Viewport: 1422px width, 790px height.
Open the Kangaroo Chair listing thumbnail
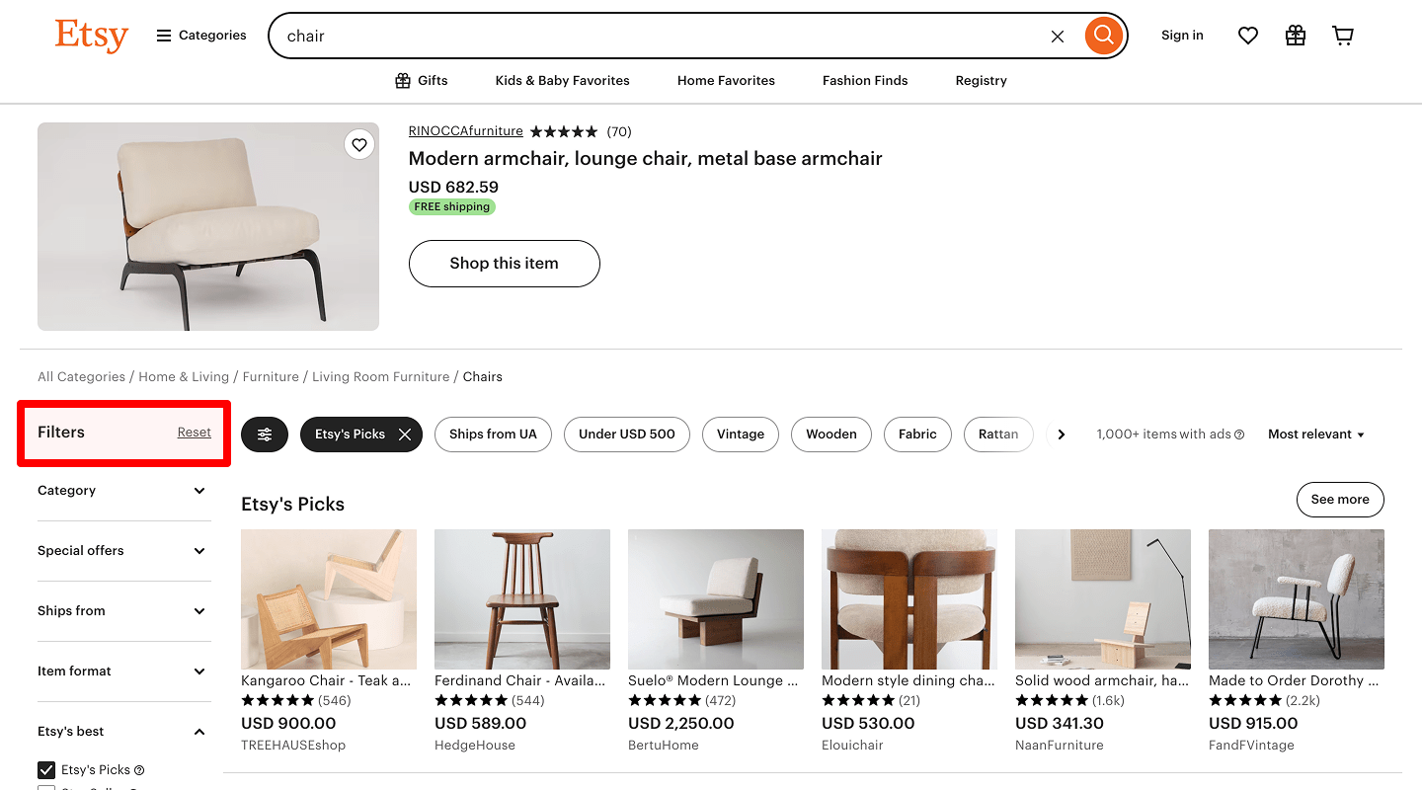tap(328, 599)
